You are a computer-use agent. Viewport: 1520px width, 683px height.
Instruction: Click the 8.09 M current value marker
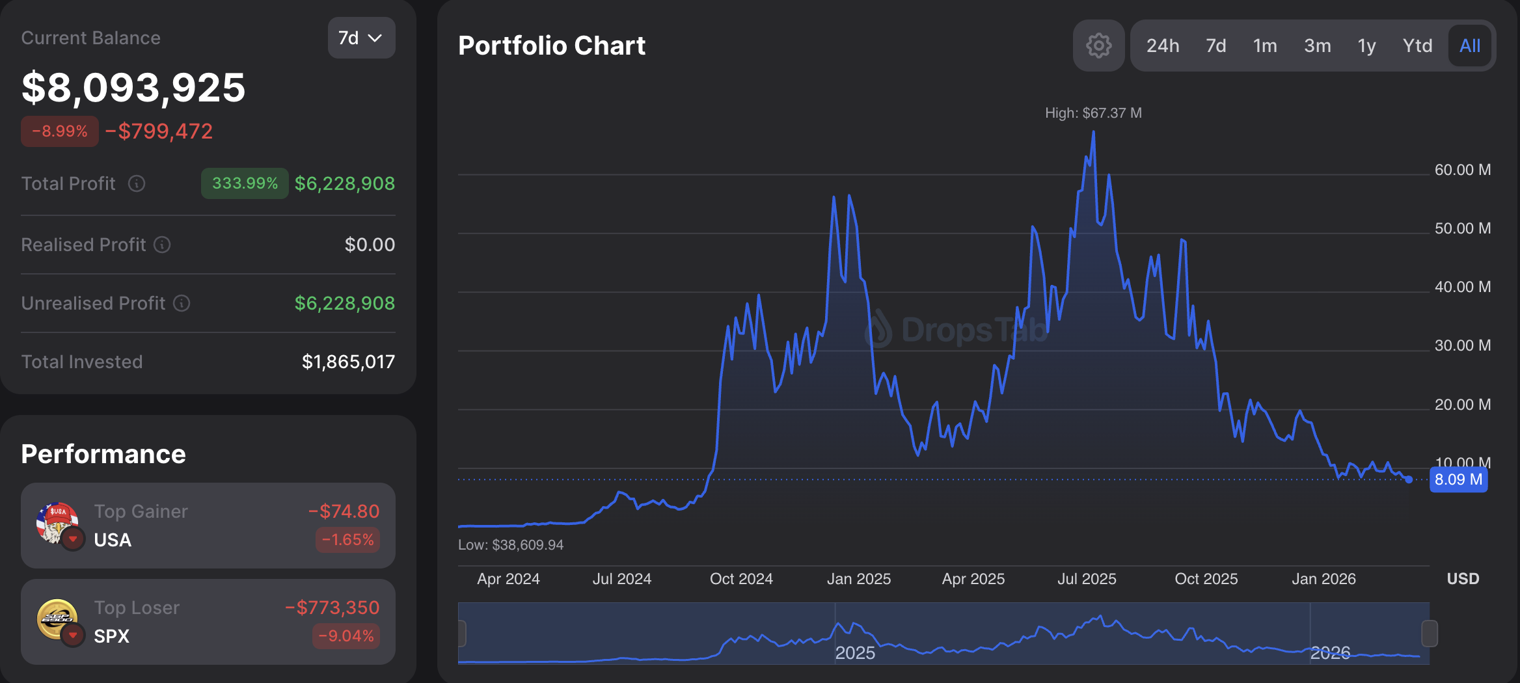click(x=1458, y=480)
